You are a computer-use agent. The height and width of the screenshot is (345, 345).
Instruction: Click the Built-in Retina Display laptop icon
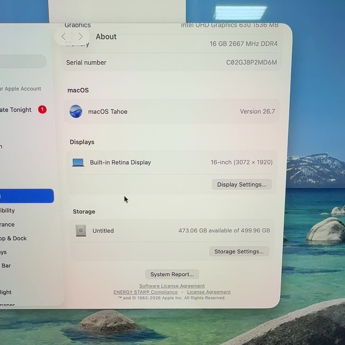point(78,163)
